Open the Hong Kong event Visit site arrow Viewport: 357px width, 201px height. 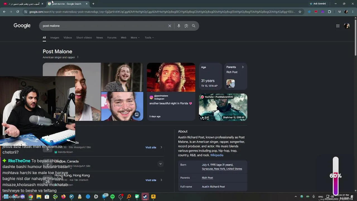point(161,180)
